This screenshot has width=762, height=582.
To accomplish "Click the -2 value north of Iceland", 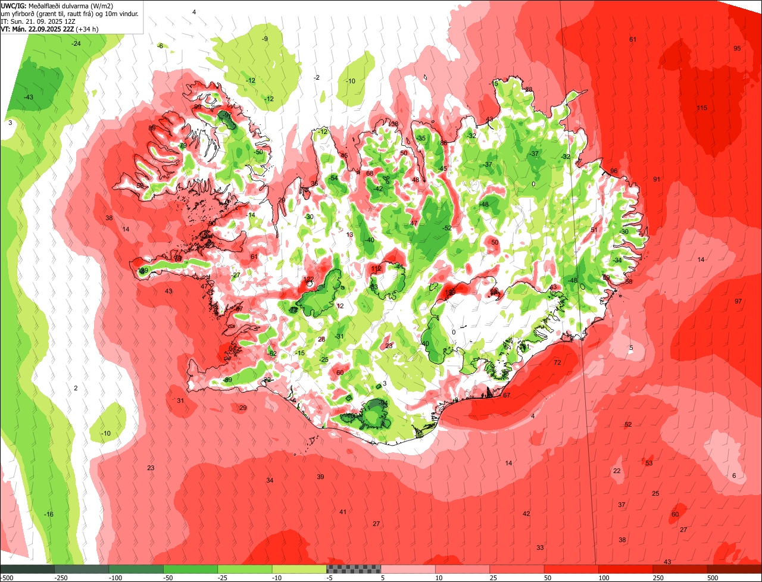I will (317, 77).
